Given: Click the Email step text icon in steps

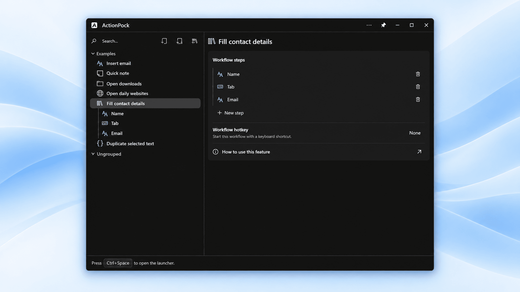Looking at the screenshot, I should coord(220,100).
